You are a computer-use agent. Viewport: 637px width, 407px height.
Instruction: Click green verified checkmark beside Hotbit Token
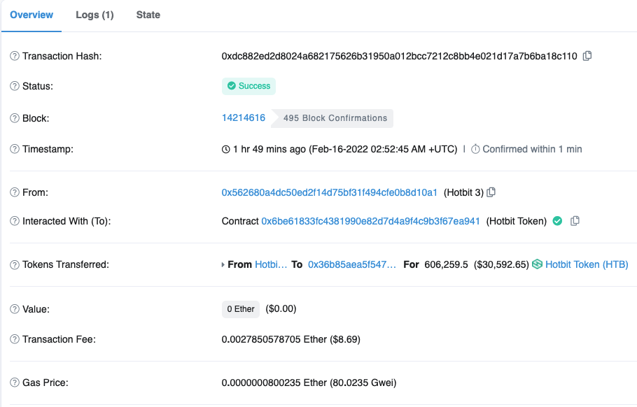pos(557,221)
